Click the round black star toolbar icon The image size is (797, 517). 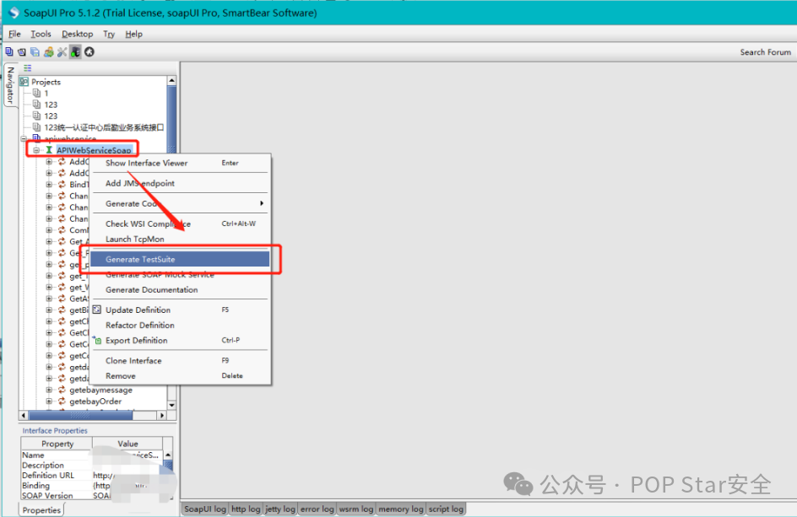click(89, 51)
